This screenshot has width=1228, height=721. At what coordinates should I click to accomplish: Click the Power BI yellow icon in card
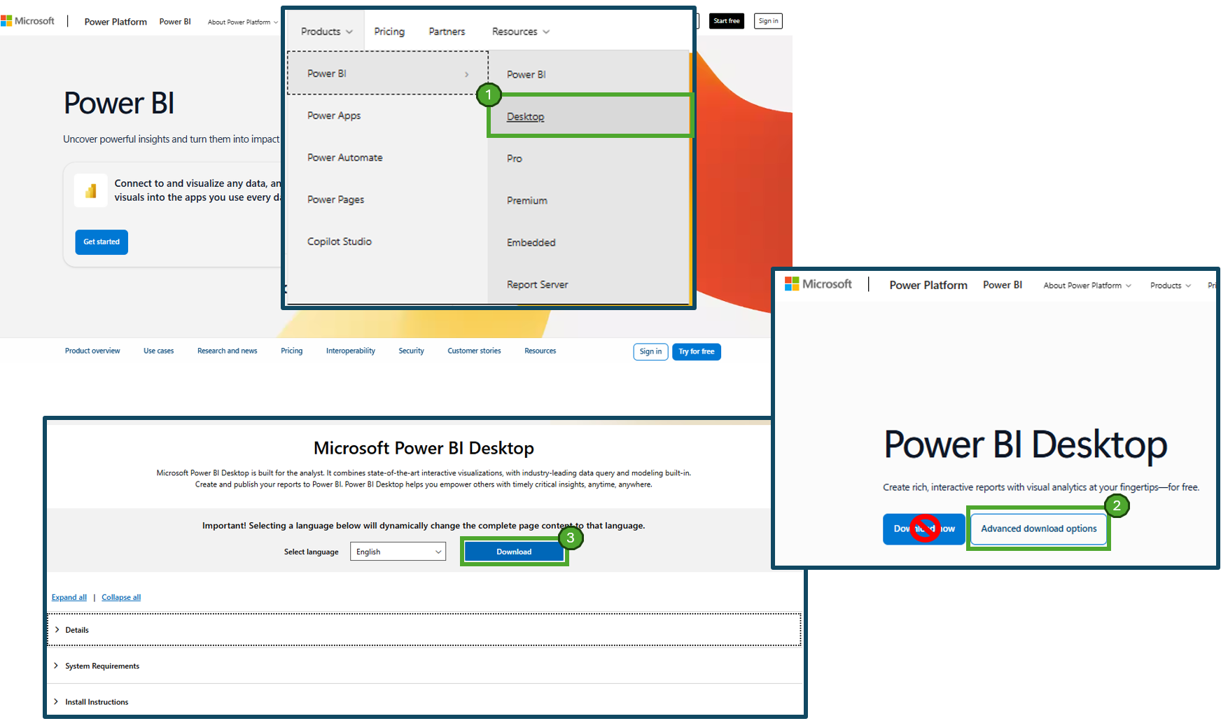[x=91, y=190]
